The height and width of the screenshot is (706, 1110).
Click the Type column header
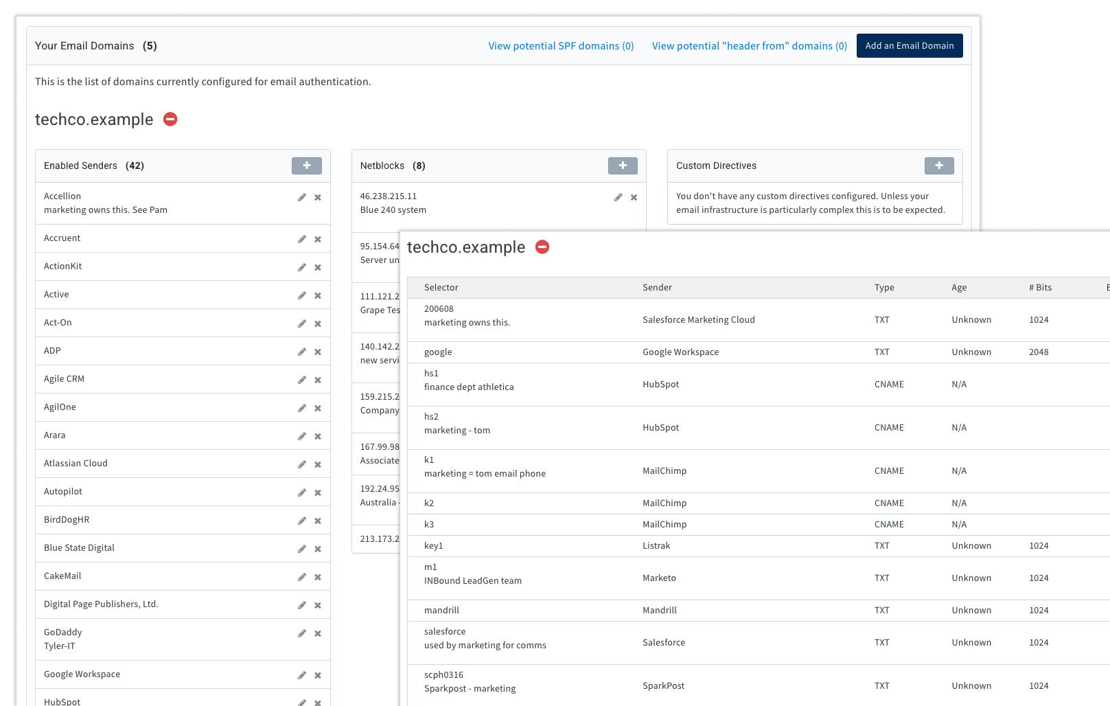tap(884, 288)
